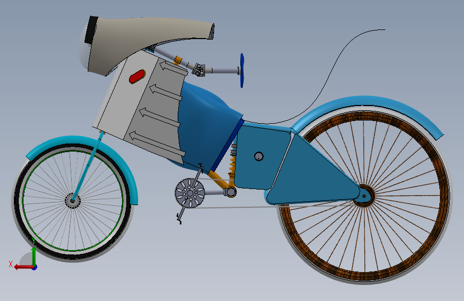Select the top arrow on grey panel
The width and height of the screenshot is (464, 301).
pyautogui.click(x=174, y=68)
